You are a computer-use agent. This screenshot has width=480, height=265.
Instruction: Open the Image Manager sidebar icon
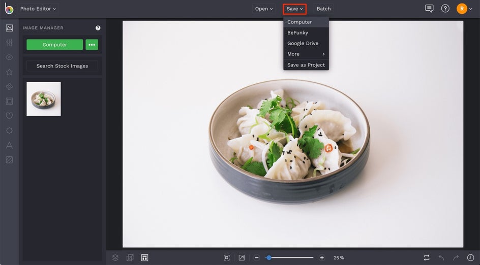[9, 28]
